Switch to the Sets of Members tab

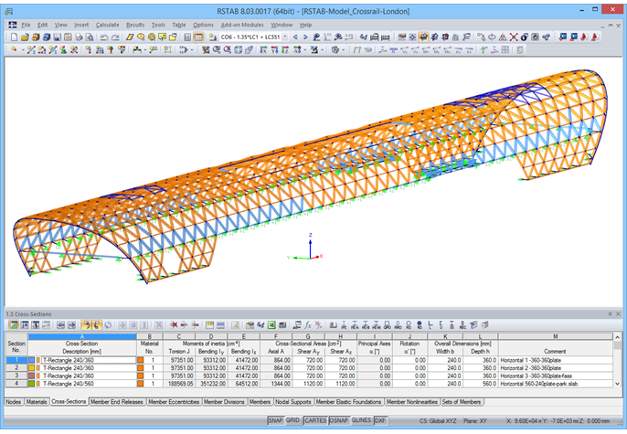click(x=462, y=402)
